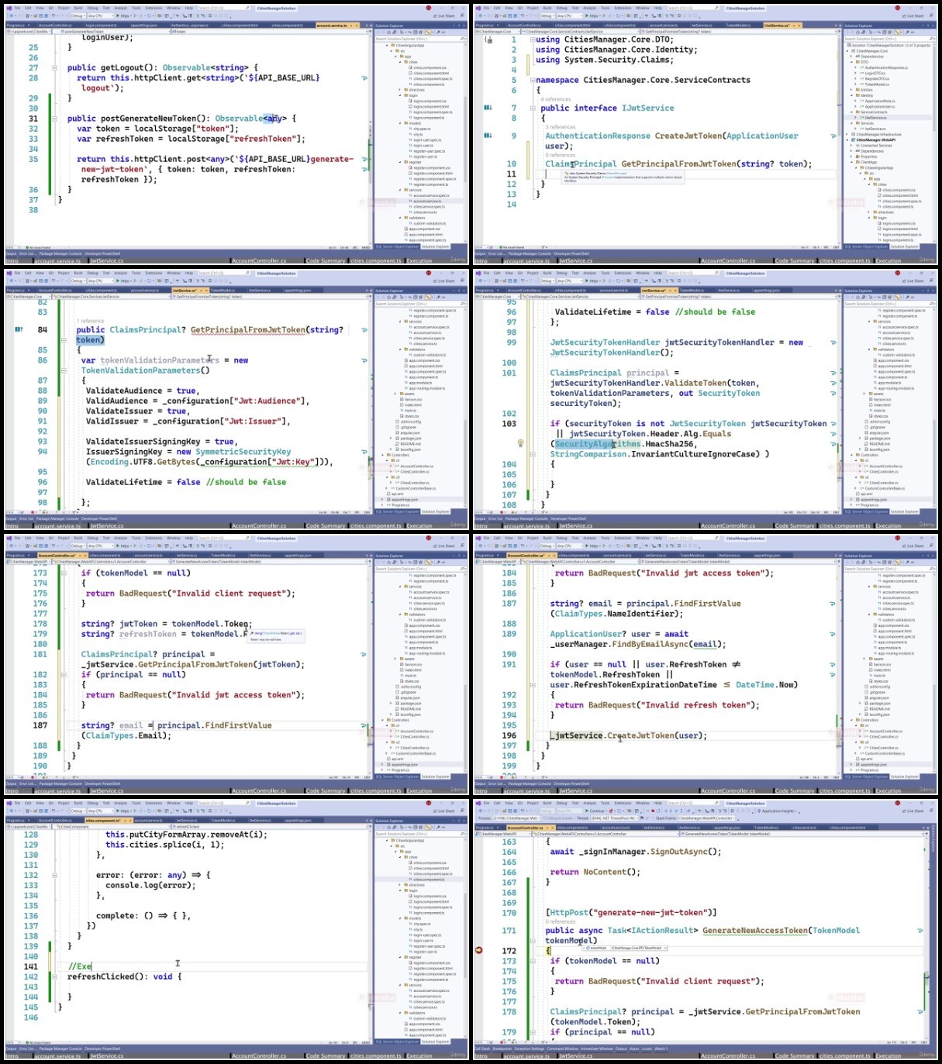Image resolution: width=942 pixels, height=1064 pixels.
Task: Open Extensions menu in account.service.ts window
Action: pyautogui.click(x=154, y=8)
